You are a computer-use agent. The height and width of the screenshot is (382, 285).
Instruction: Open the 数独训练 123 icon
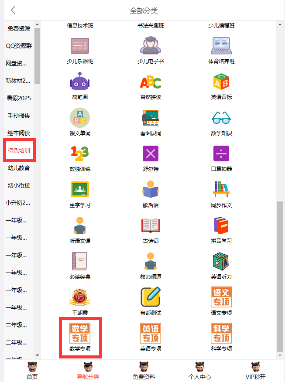[80, 153]
